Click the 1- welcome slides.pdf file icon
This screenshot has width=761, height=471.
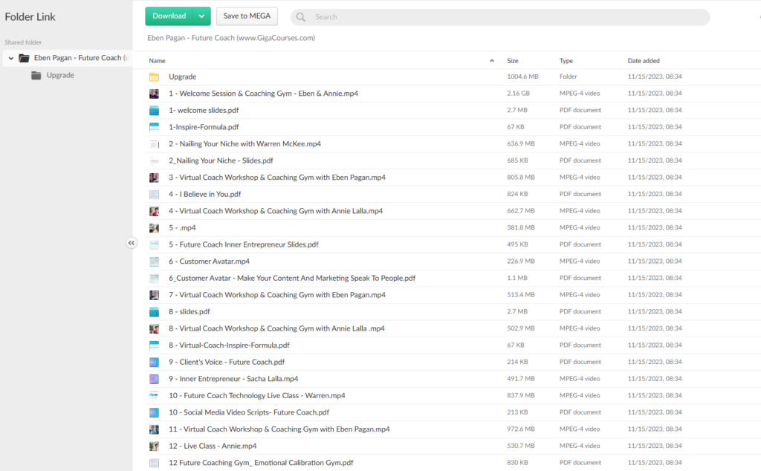(x=154, y=110)
